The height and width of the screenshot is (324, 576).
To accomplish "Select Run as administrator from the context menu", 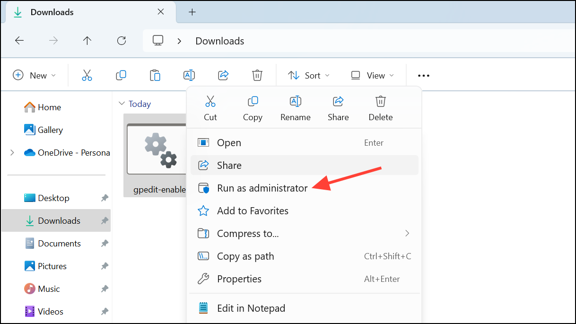I will pyautogui.click(x=262, y=188).
